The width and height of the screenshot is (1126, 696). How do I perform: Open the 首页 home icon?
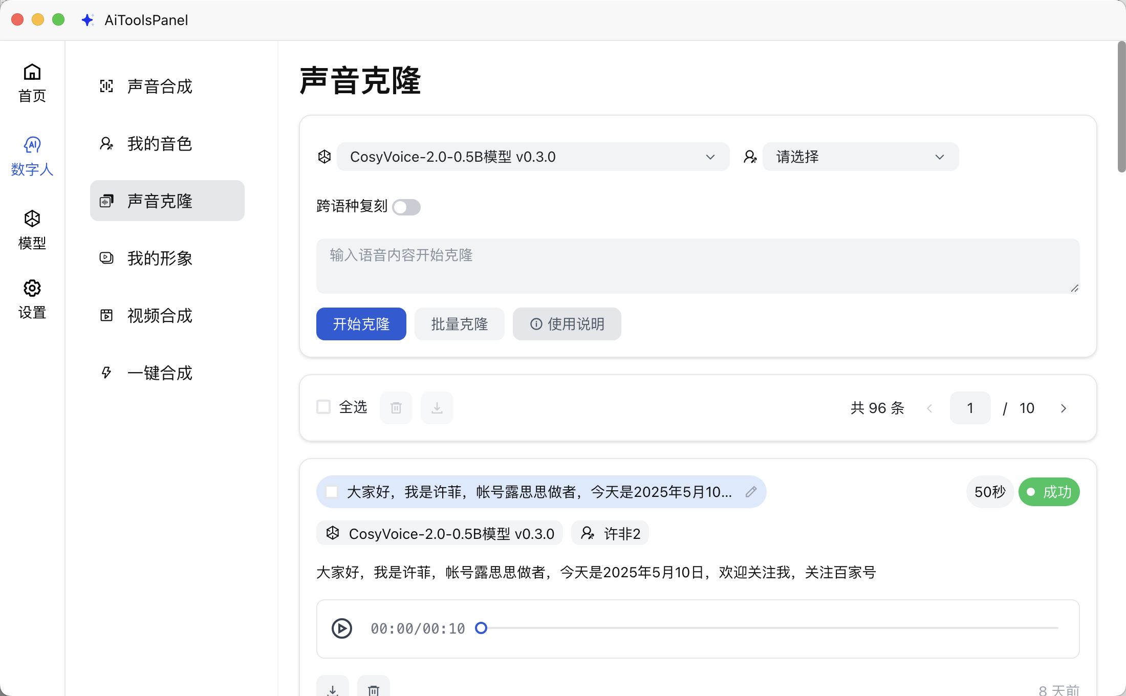coord(32,72)
